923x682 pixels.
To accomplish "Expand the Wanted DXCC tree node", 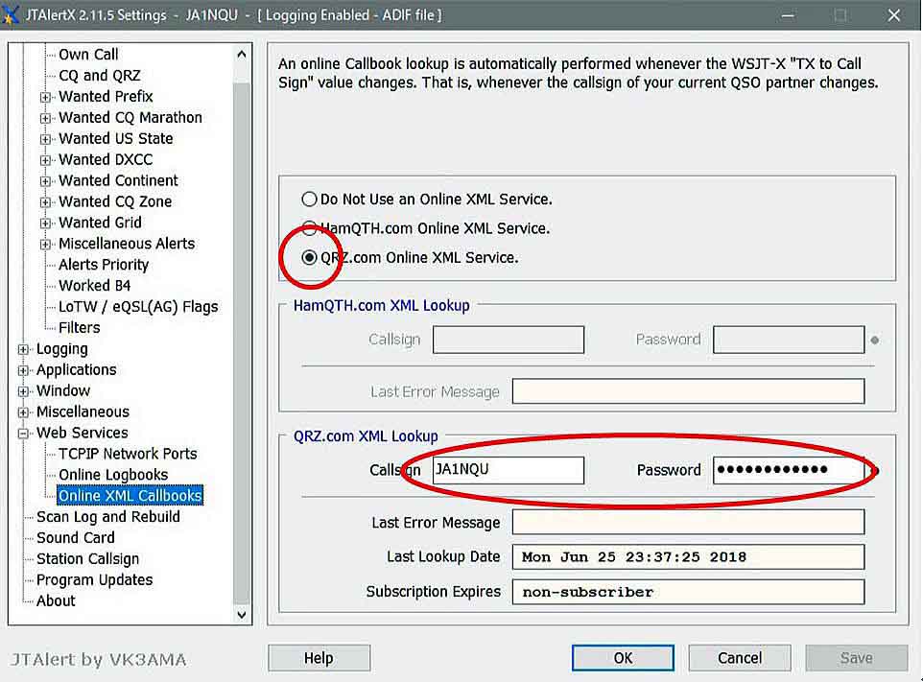I will pos(45,160).
